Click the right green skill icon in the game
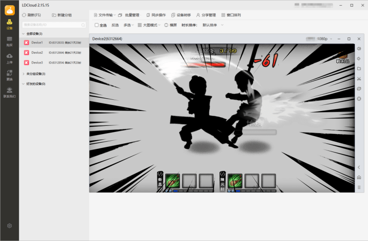368x241 pixels. (235, 181)
